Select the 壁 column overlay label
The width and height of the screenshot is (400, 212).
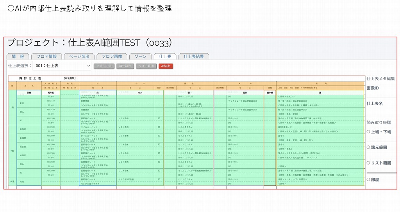(189, 93)
